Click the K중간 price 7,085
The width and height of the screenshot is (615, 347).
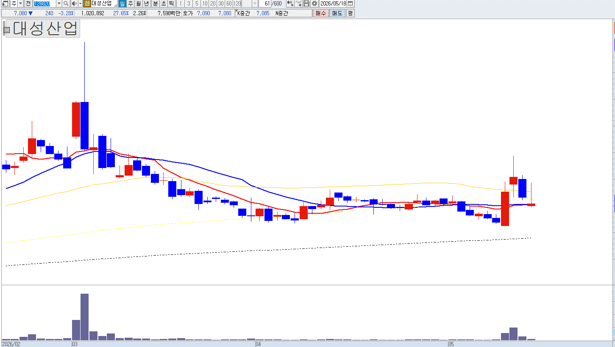(x=263, y=13)
